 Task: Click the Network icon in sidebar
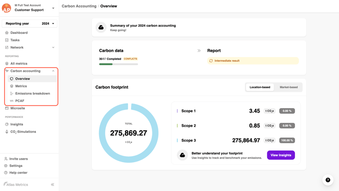tap(7, 47)
